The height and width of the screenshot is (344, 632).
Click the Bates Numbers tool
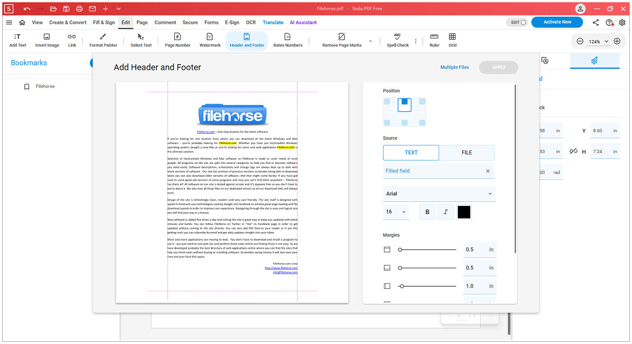pyautogui.click(x=288, y=40)
